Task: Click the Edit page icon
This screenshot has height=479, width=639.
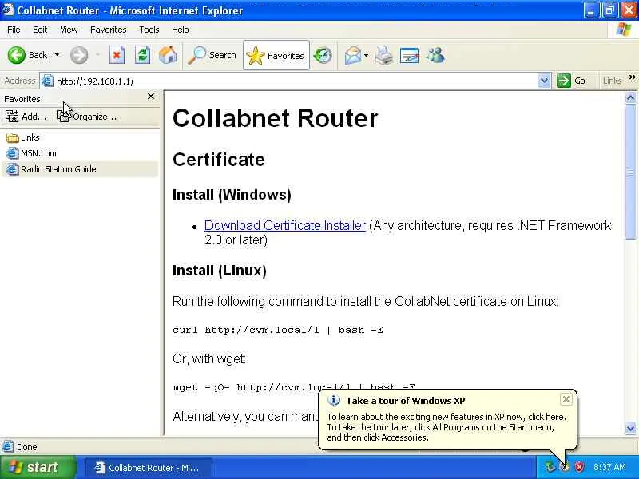Action: coord(410,55)
